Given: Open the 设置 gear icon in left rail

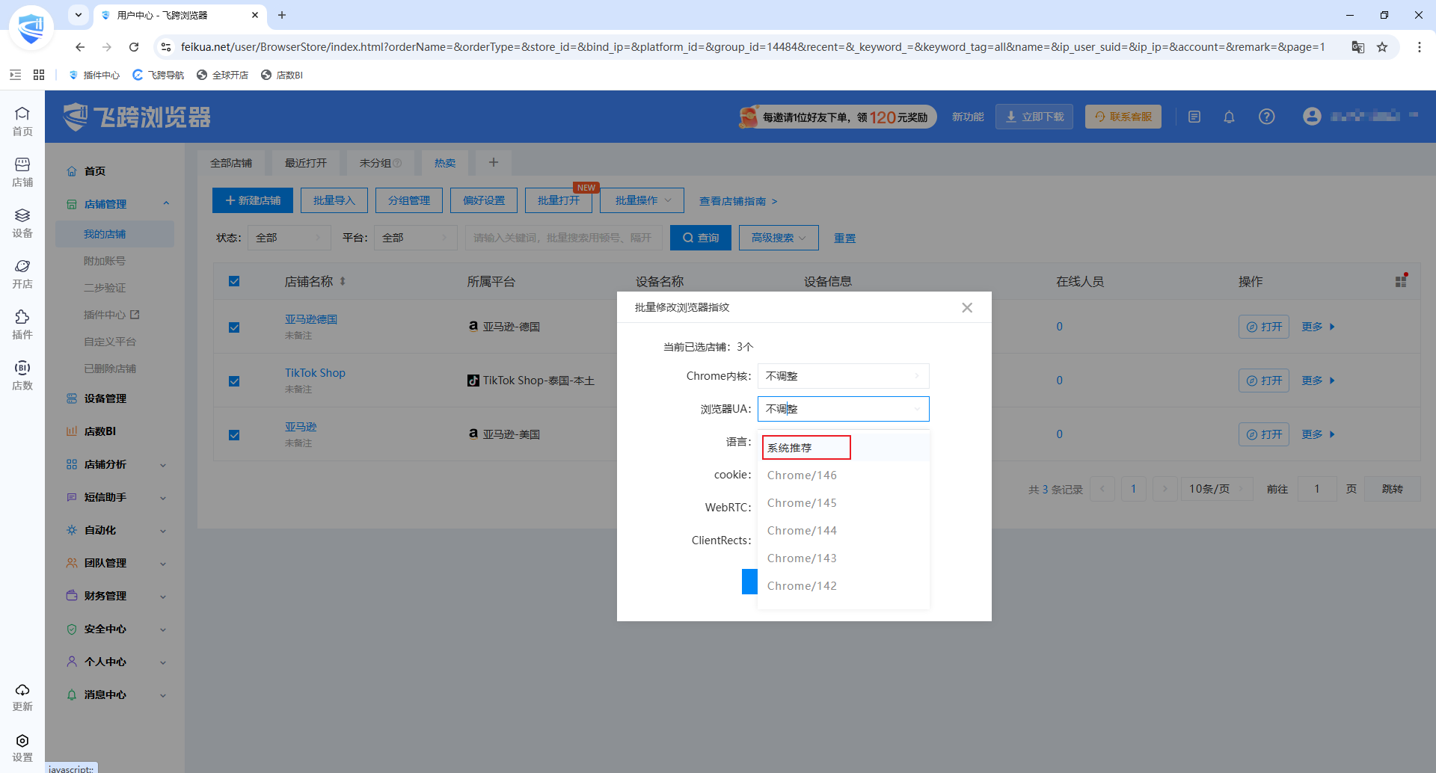Looking at the screenshot, I should 22,747.
